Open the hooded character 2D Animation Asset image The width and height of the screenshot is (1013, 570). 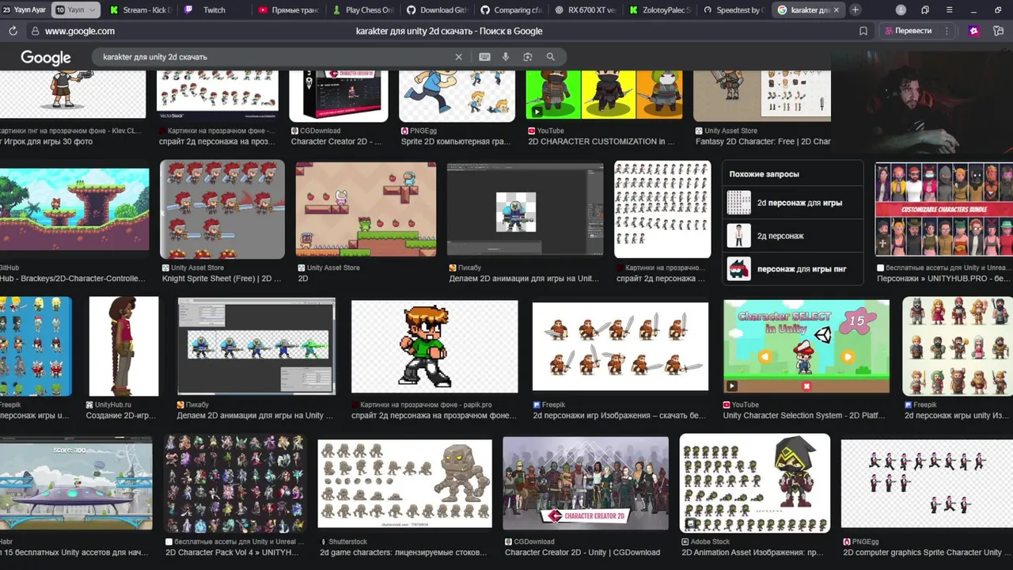click(x=755, y=483)
